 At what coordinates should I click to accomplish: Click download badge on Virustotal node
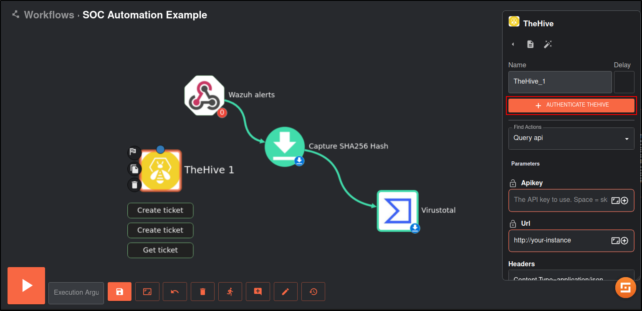415,228
